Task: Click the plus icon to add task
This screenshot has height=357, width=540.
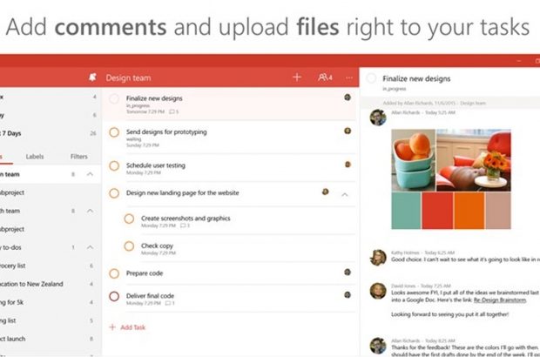Action: click(x=296, y=77)
